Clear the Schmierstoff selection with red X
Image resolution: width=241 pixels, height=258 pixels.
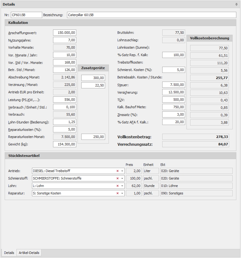point(118,178)
